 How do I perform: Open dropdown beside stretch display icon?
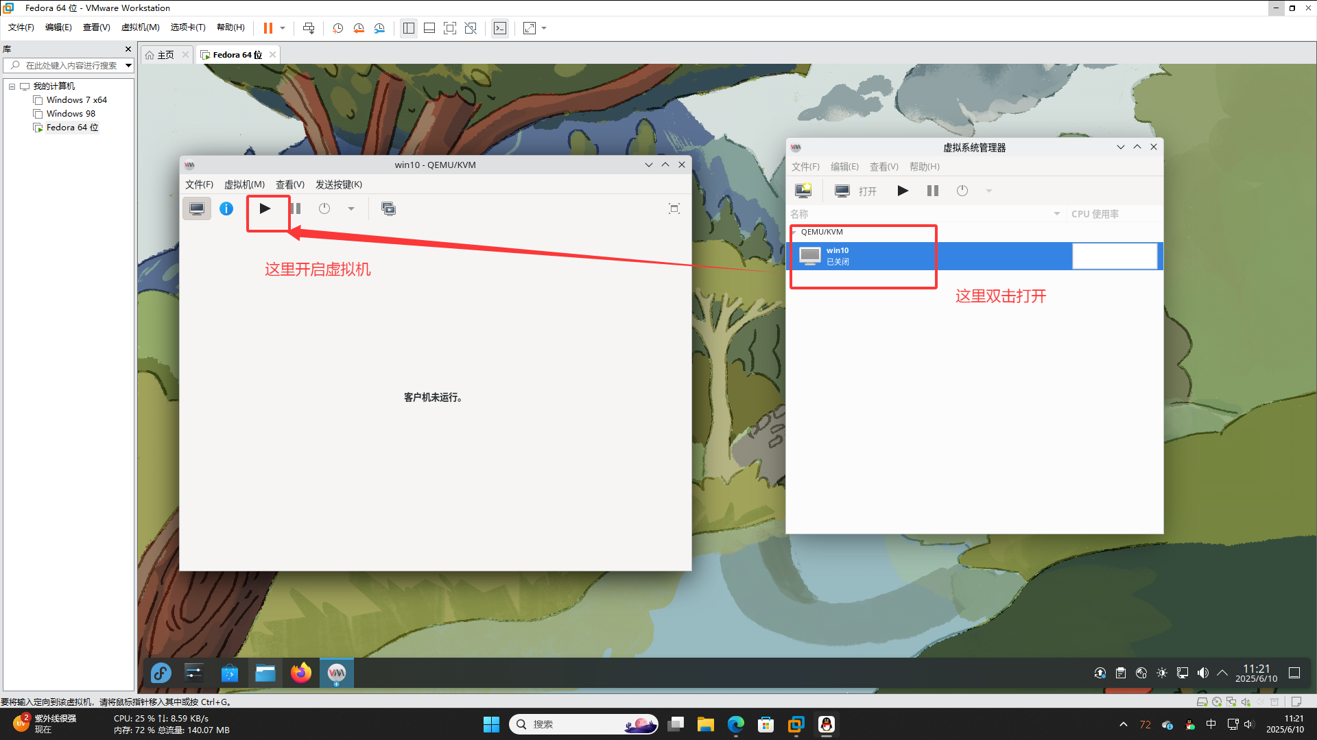(x=544, y=28)
